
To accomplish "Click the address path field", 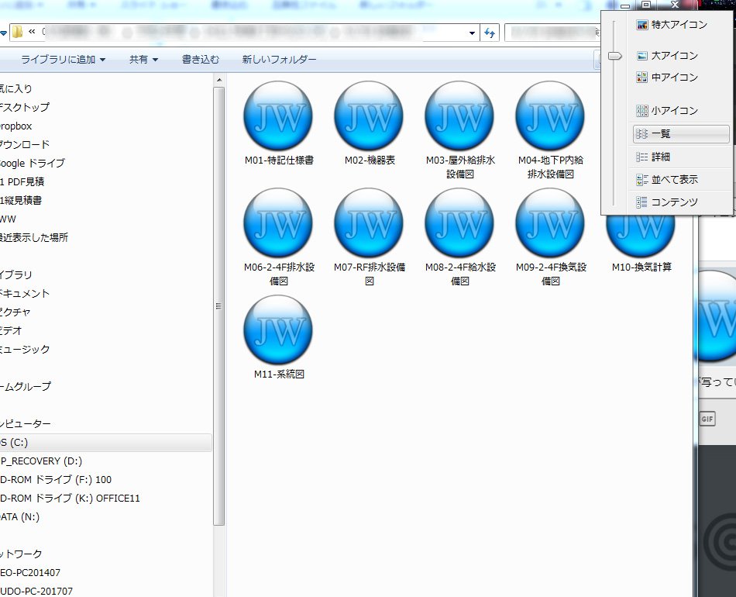I will pos(244,33).
